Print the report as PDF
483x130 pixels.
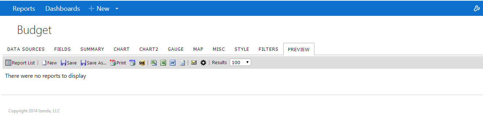tap(118, 63)
